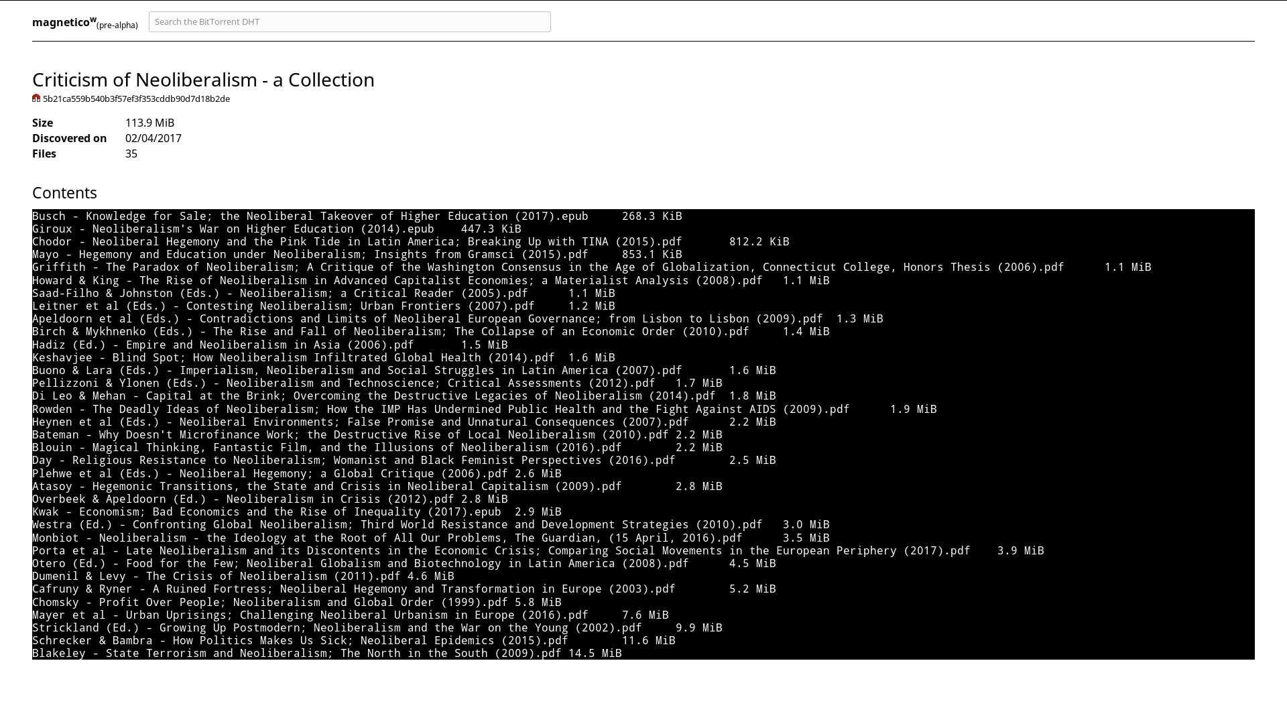The height and width of the screenshot is (724, 1287).
Task: Select Rowden - The Deadly Ideas of Neoliberalism row
Action: coord(485,409)
